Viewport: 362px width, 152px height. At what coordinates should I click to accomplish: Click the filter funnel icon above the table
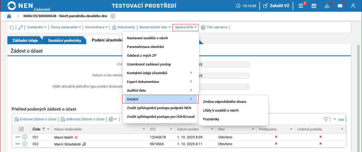click(x=326, y=119)
